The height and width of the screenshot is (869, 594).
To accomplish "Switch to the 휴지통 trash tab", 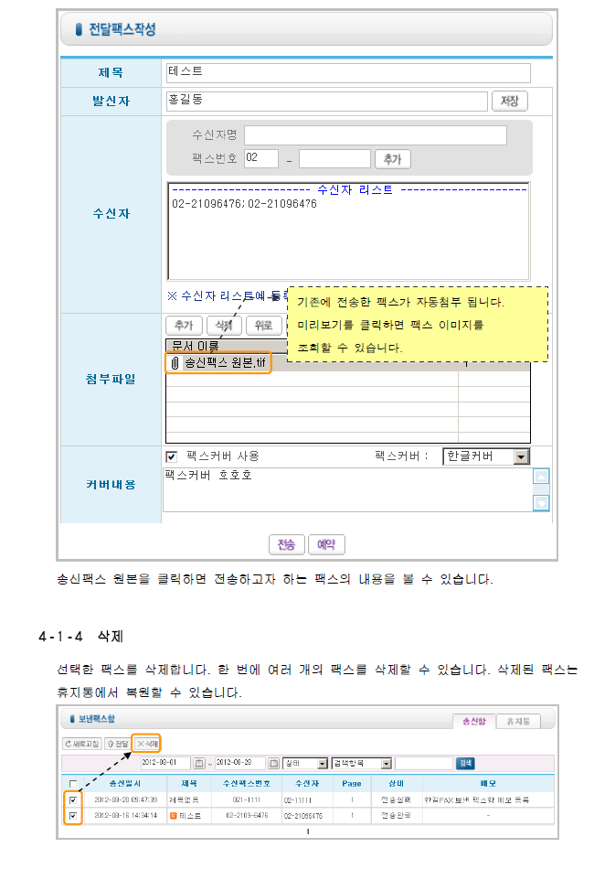I will point(517,721).
